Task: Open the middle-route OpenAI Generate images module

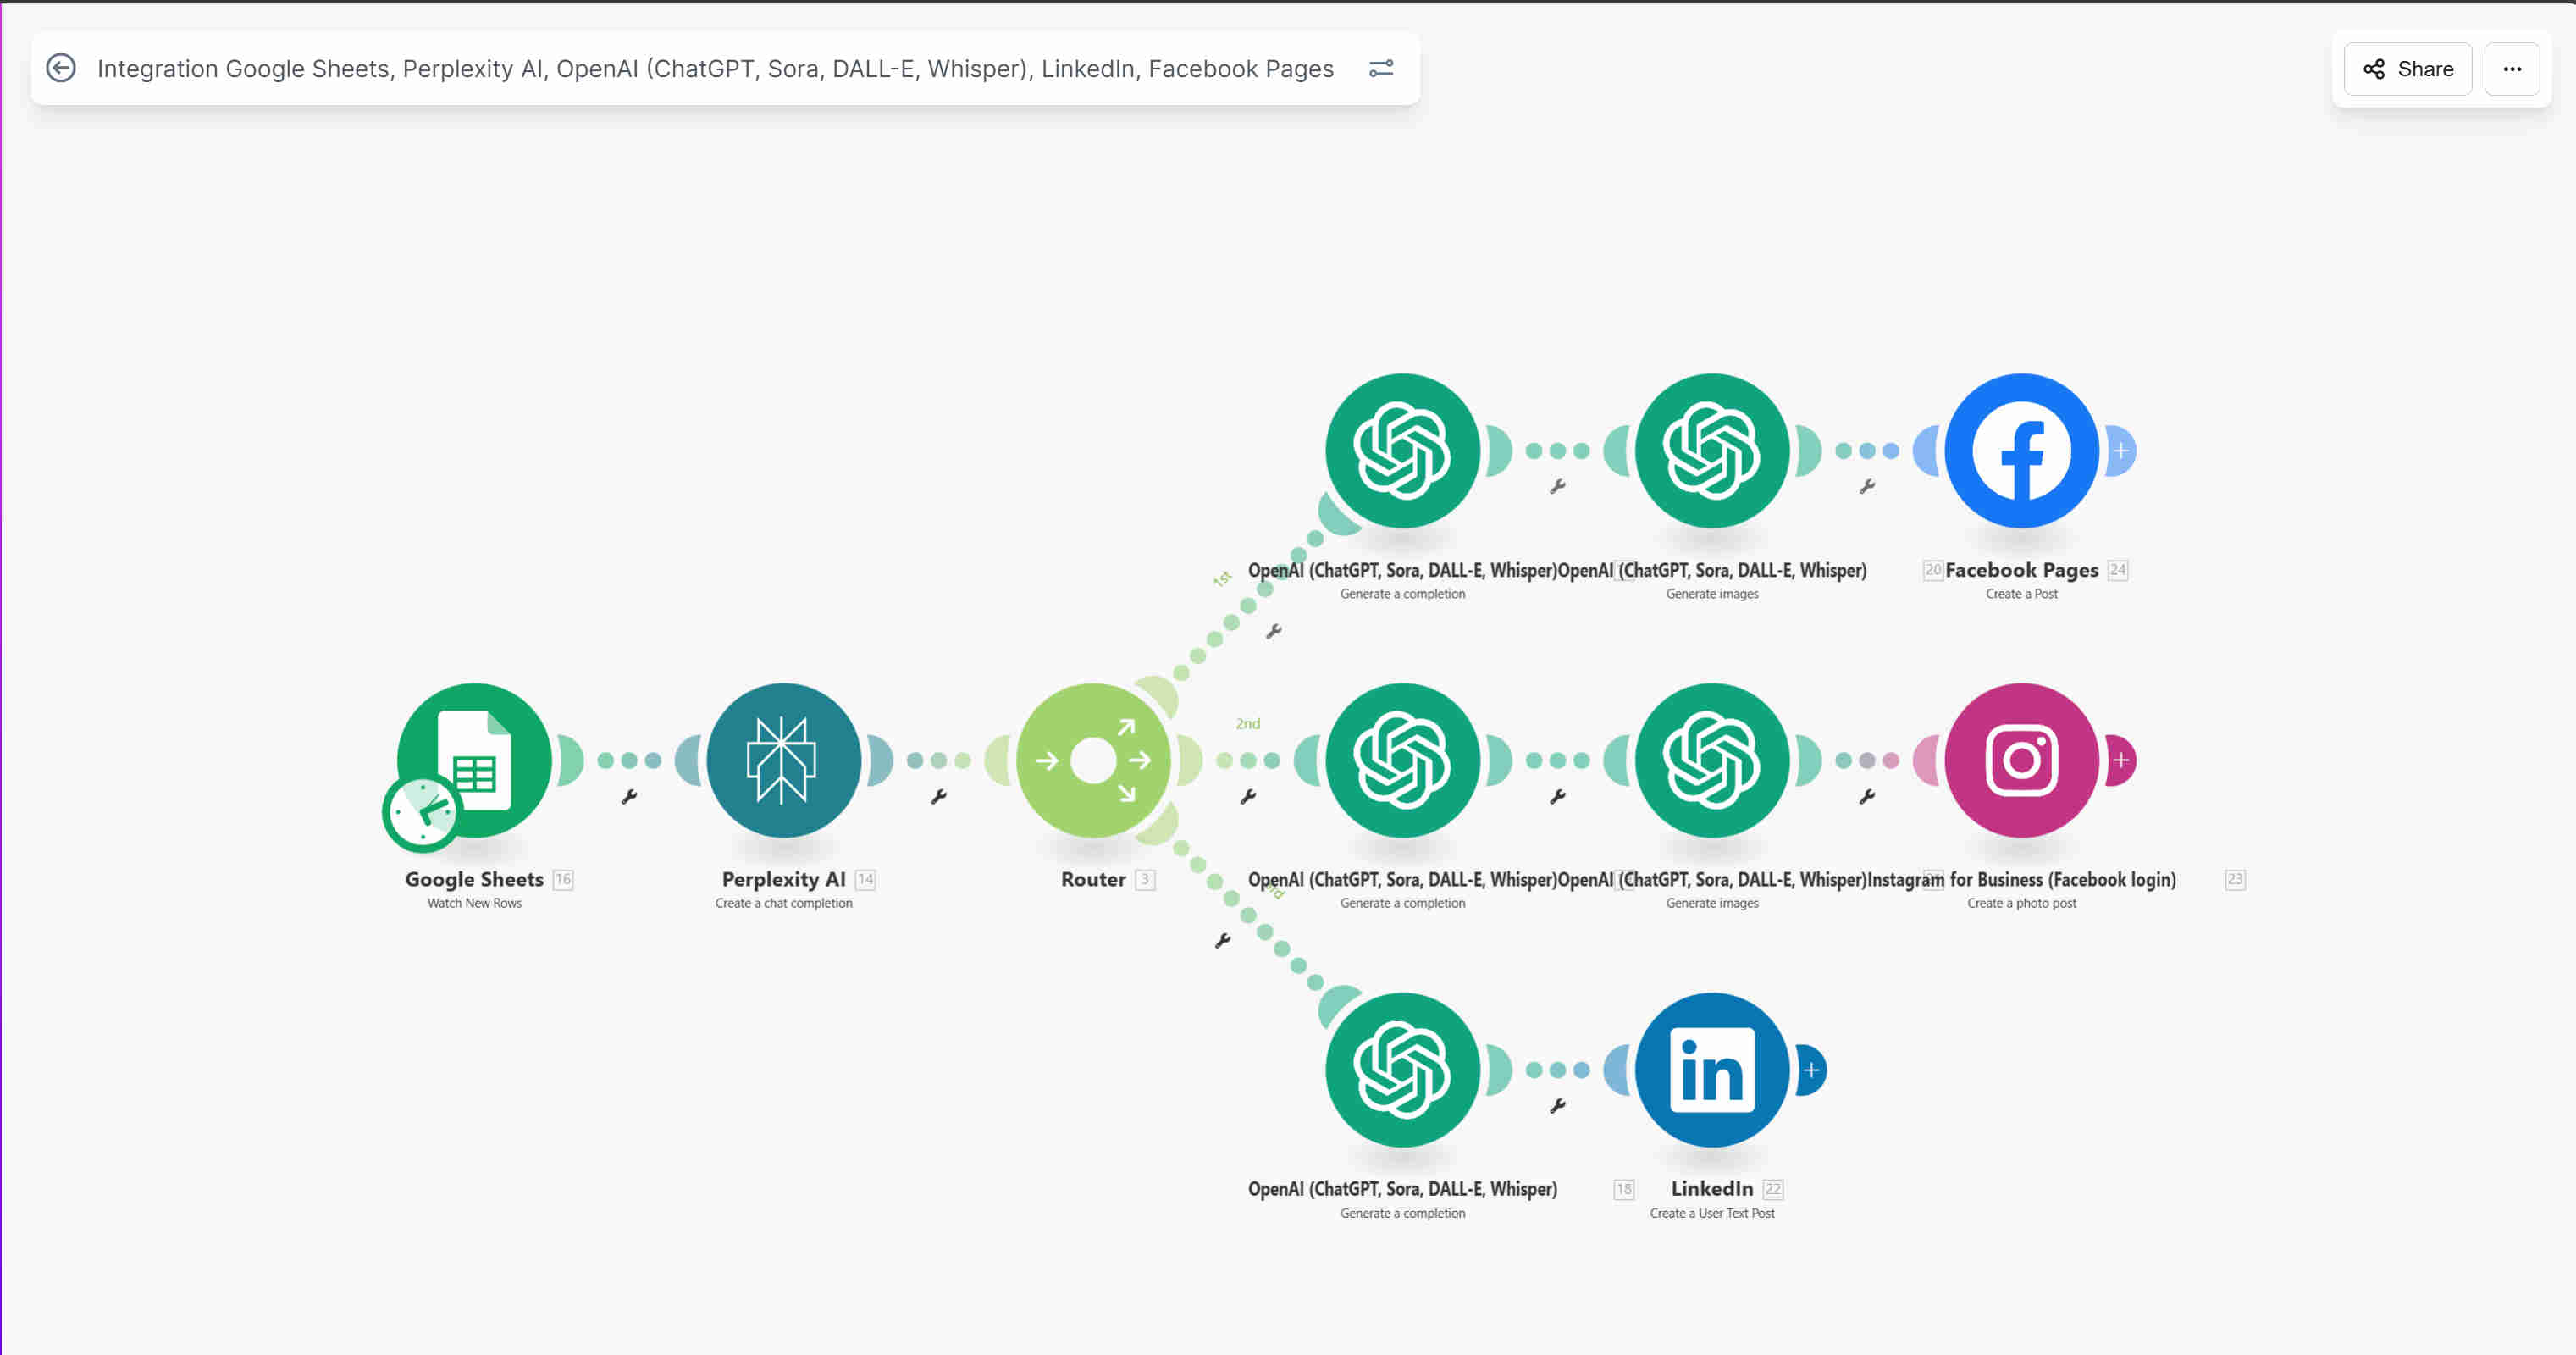Action: pos(1712,760)
